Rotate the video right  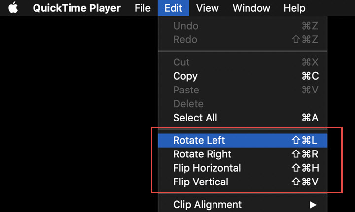click(202, 154)
